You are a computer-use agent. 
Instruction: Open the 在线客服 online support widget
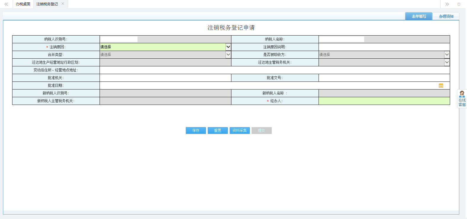462,99
